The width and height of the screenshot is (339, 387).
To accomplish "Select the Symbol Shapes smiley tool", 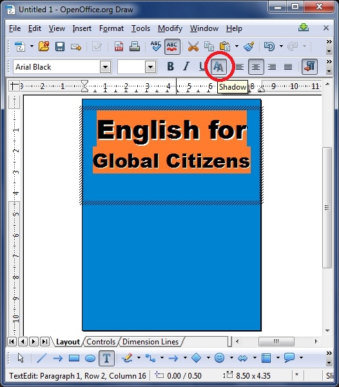I will click(219, 358).
